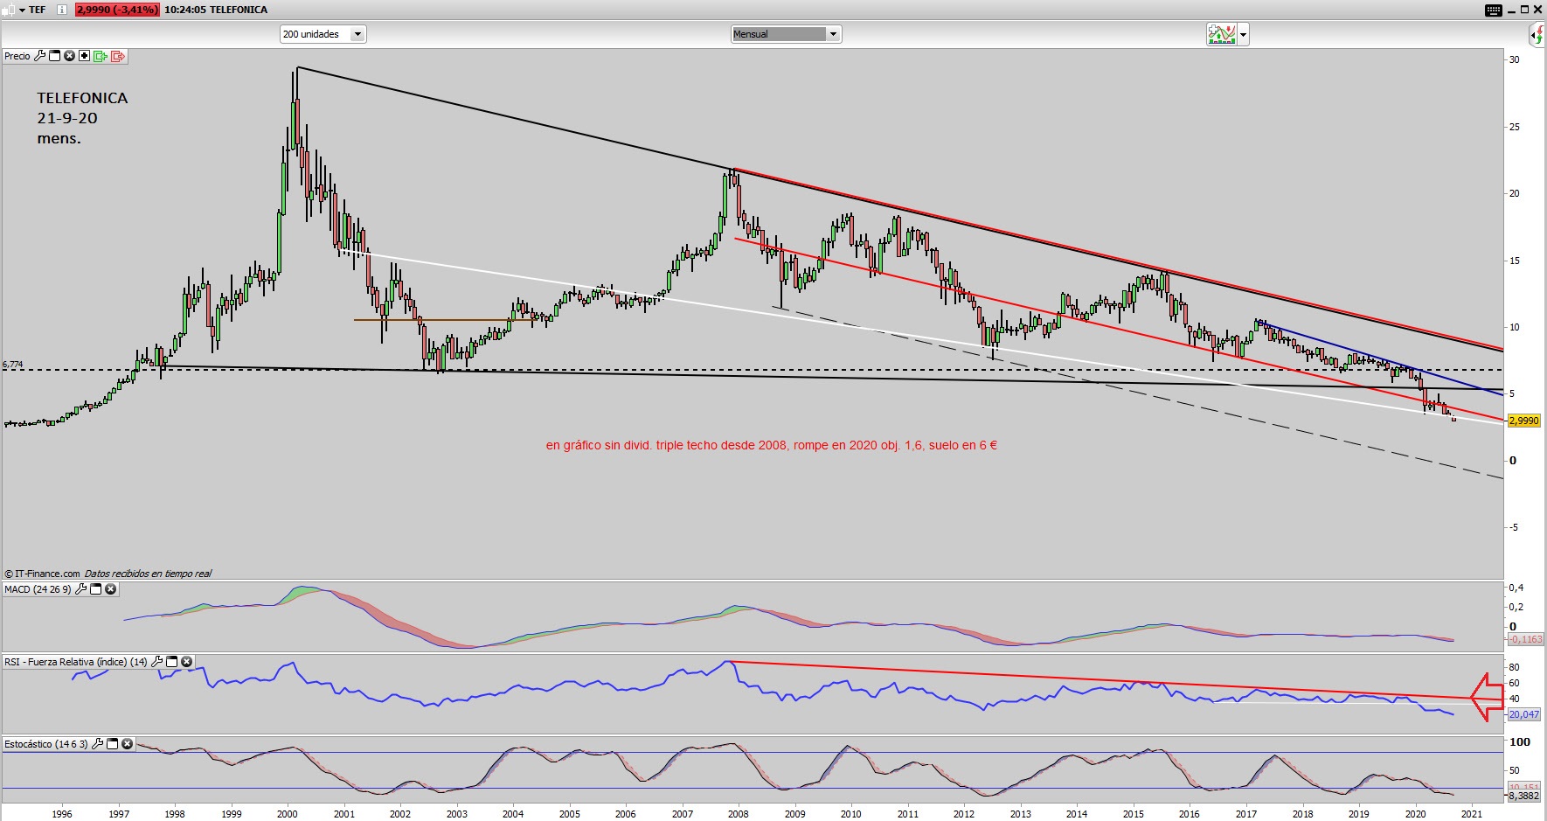This screenshot has height=821, width=1547.
Task: Click the red price change box 2,9990
Action: [117, 10]
